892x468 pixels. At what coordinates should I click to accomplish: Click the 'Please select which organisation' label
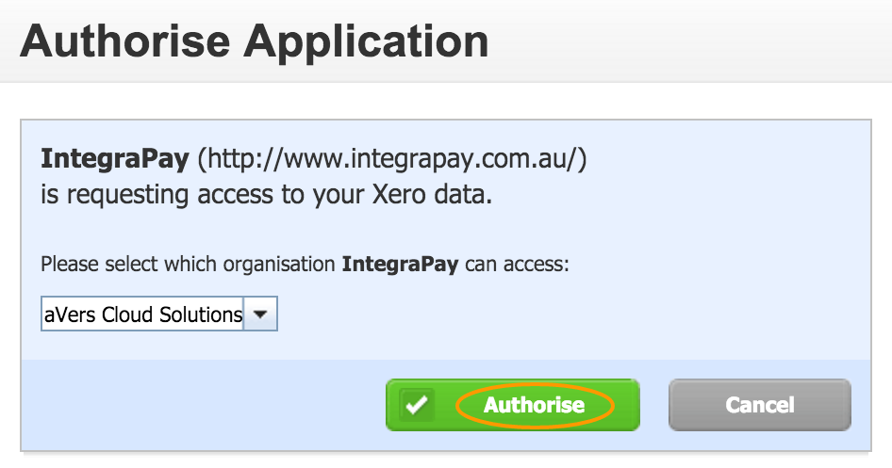[x=188, y=264]
